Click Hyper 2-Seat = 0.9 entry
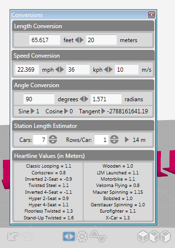The height and width of the screenshot is (248, 175). (48, 198)
